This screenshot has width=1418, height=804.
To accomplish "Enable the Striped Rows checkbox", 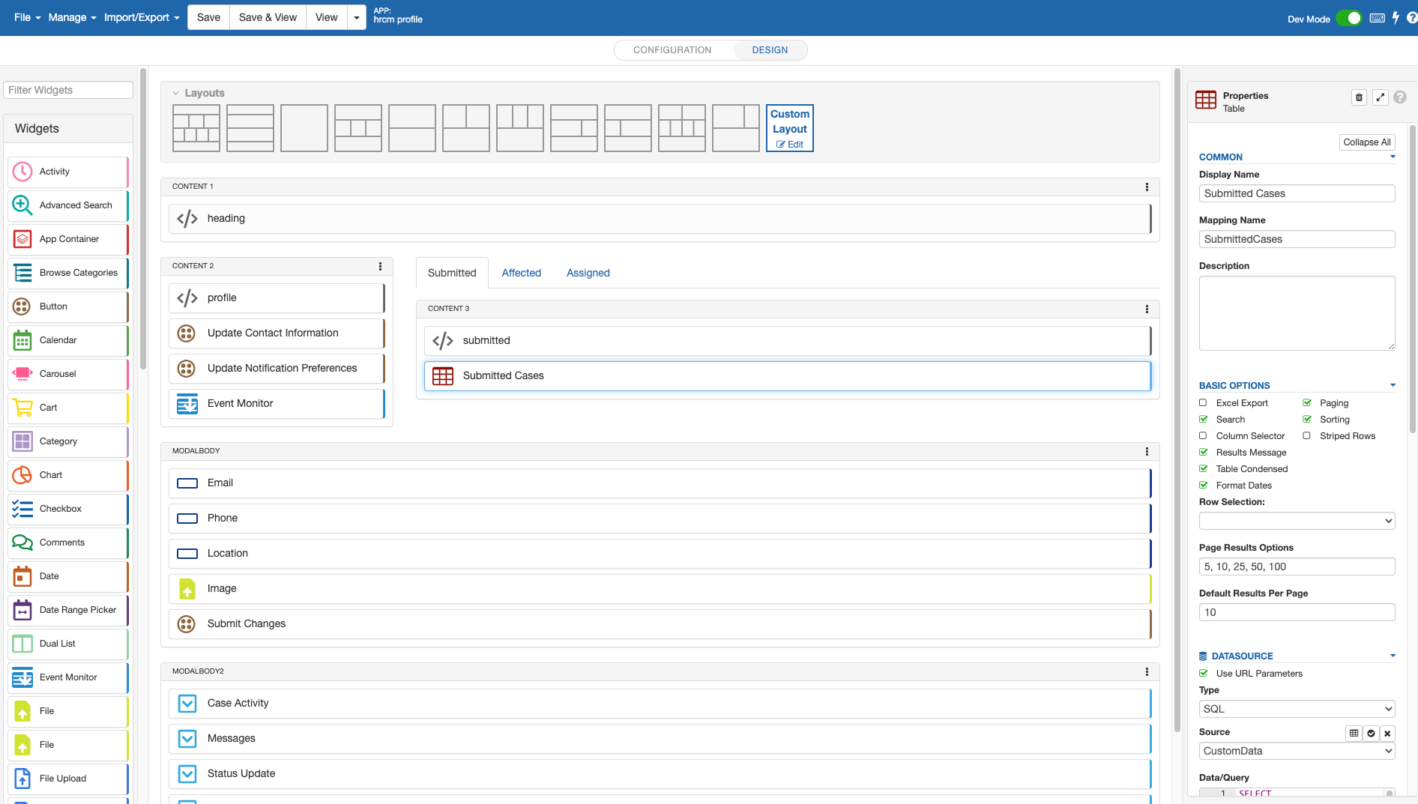I will pyautogui.click(x=1307, y=436).
